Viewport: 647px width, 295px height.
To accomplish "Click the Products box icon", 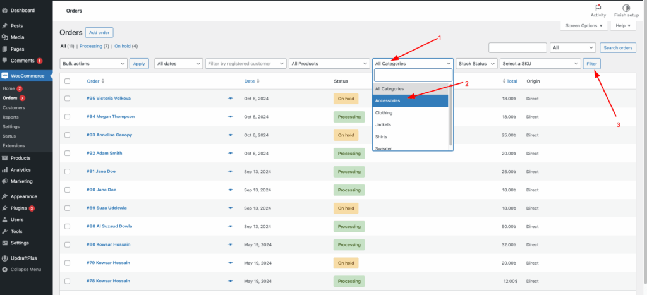I will click(5, 158).
